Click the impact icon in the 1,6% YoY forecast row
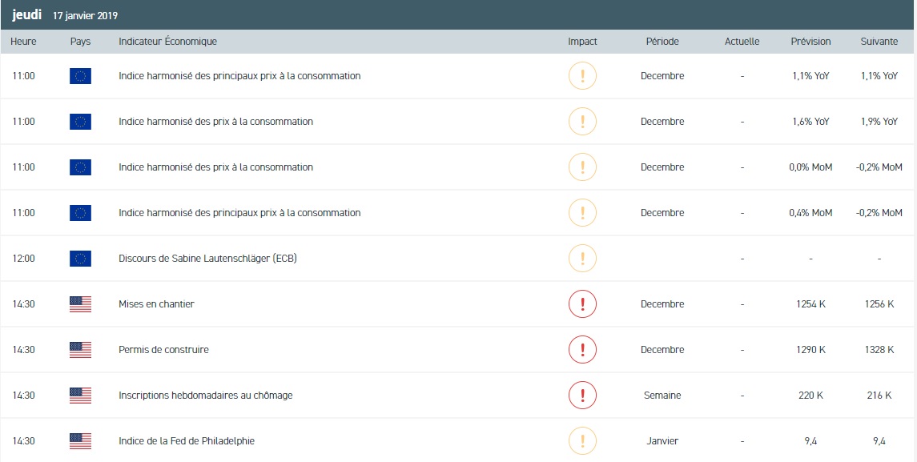This screenshot has width=917, height=462. pyautogui.click(x=582, y=122)
